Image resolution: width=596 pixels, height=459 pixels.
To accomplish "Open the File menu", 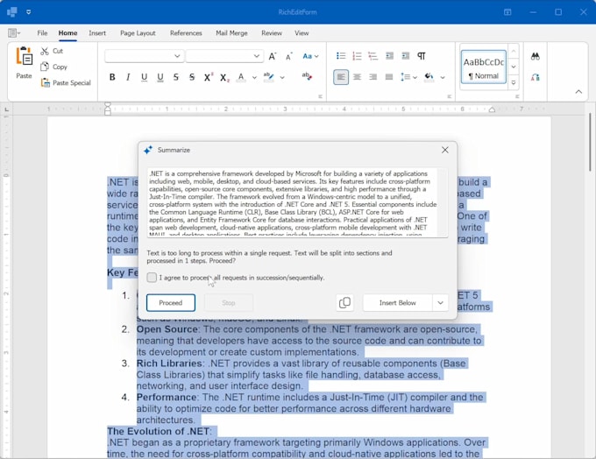I will tap(42, 33).
